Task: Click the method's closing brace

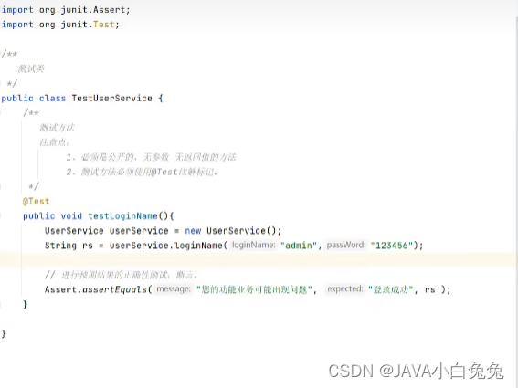Action: click(25, 304)
